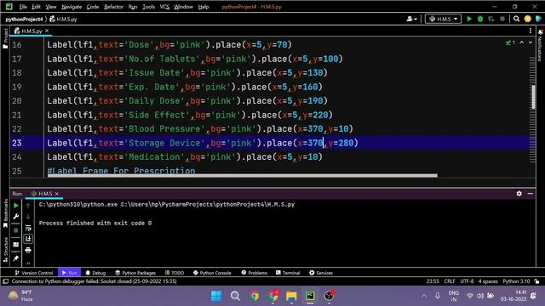This screenshot has width=545, height=306.
Task: Run the H.M.S configuration with green play
Action: 469,19
